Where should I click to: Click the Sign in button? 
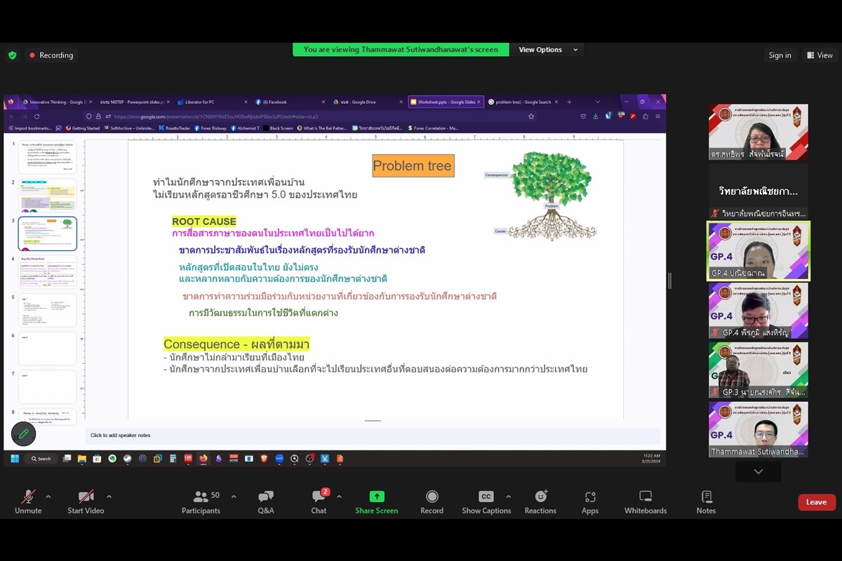[x=780, y=55]
